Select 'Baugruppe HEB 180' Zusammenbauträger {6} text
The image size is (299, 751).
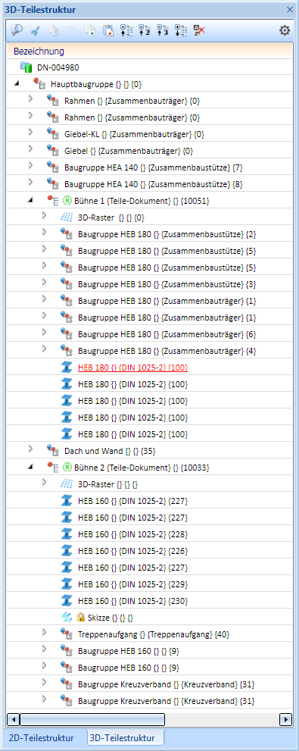(x=167, y=334)
